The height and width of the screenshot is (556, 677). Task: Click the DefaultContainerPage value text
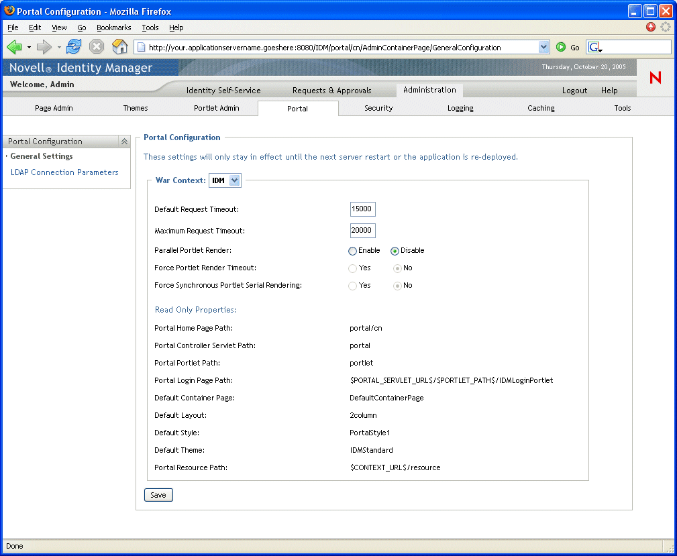tap(387, 398)
